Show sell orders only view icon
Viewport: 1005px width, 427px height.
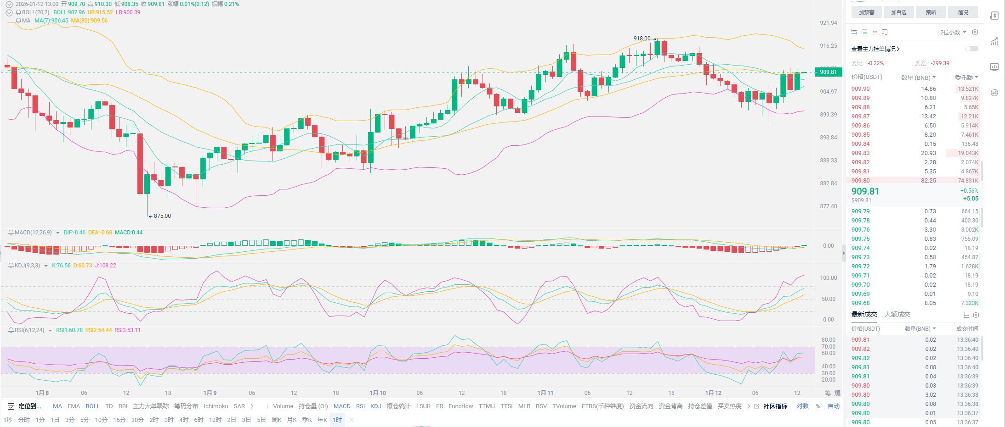tap(874, 32)
